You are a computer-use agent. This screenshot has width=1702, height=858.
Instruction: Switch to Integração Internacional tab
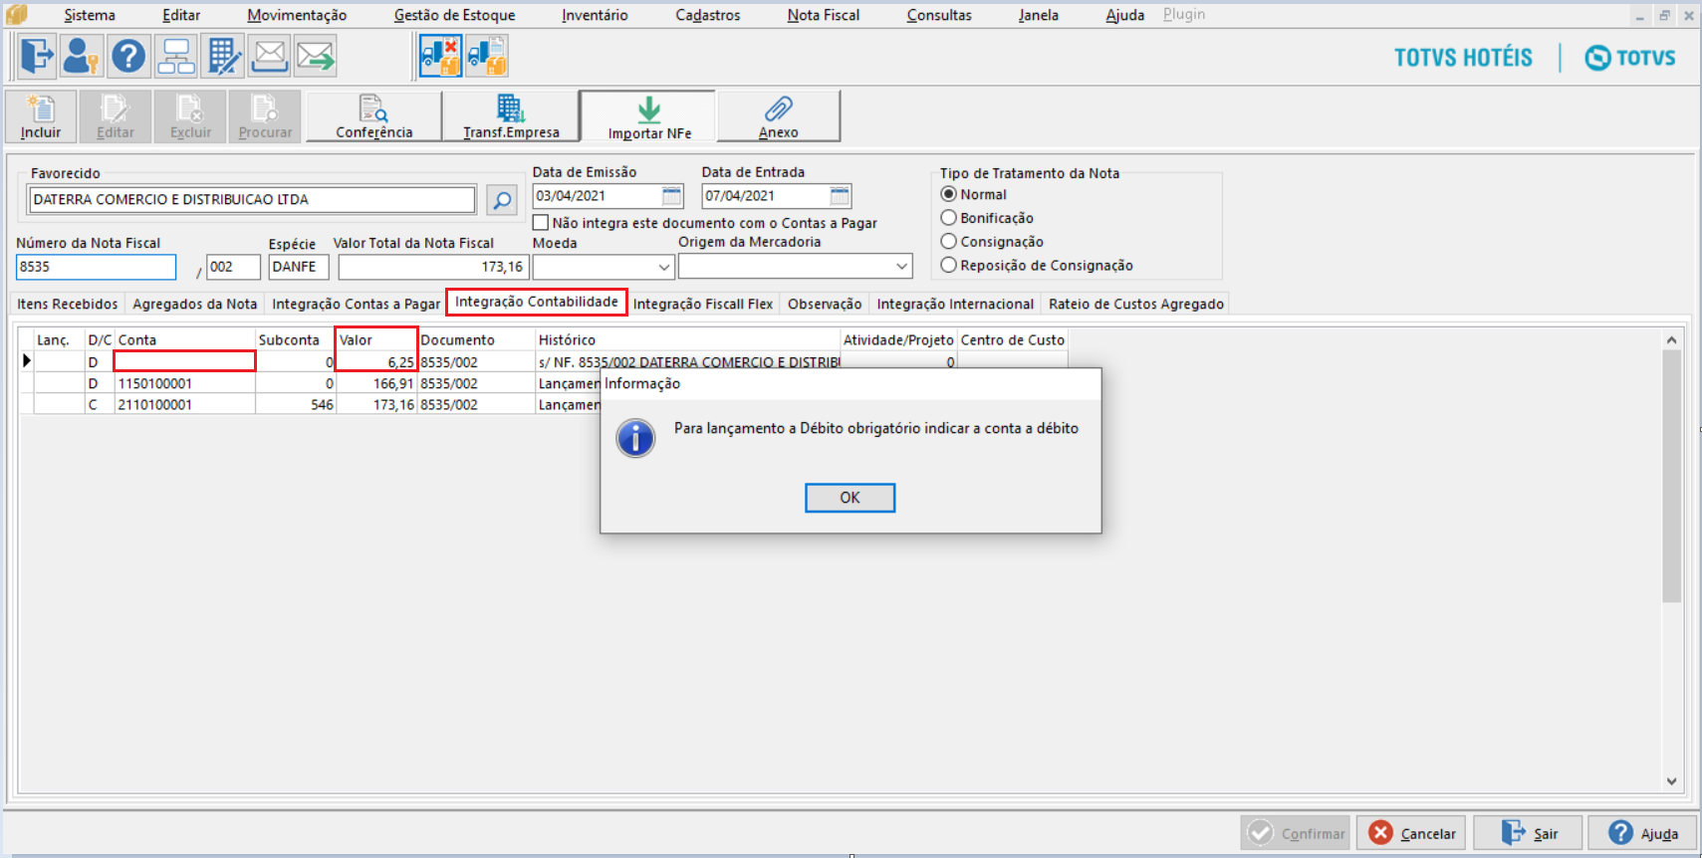955,304
